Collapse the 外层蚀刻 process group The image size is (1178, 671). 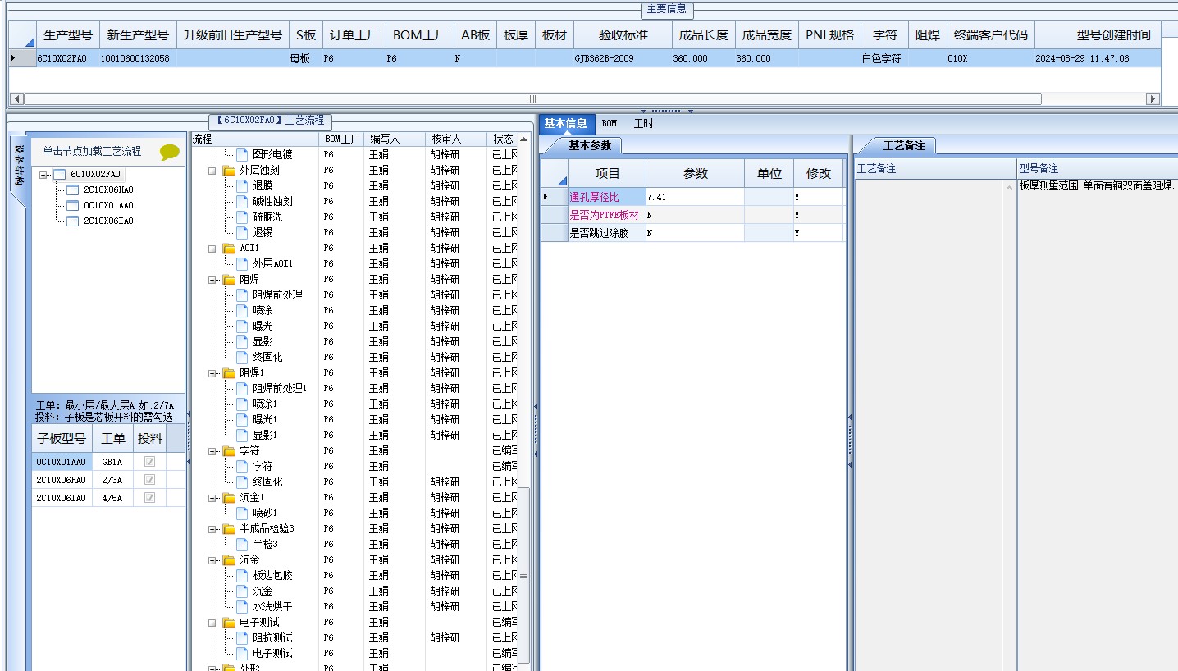[212, 170]
